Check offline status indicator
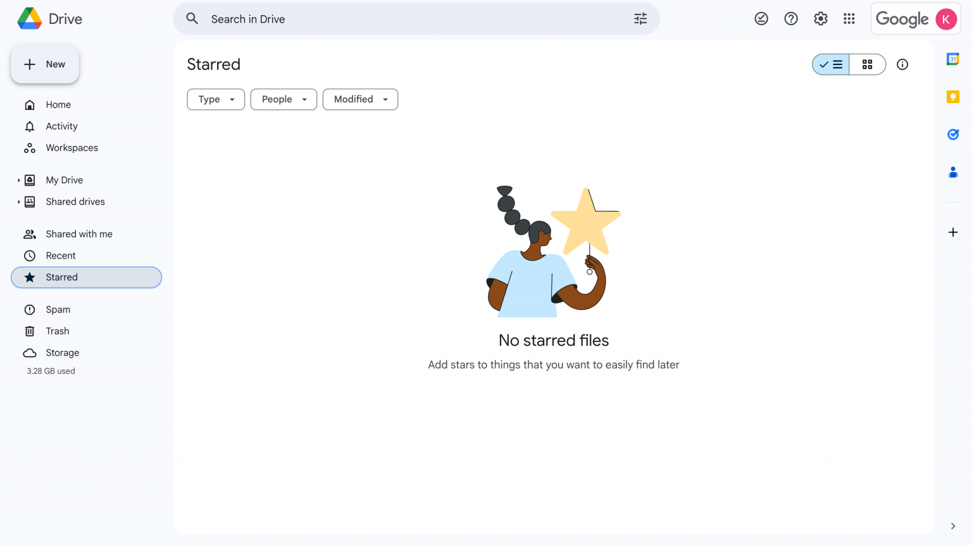The image size is (972, 545). click(761, 18)
